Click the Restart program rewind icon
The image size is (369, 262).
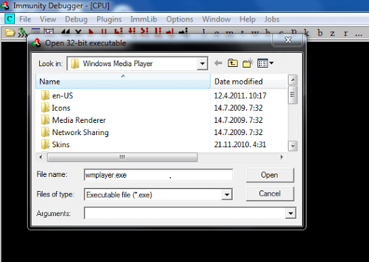click(x=65, y=32)
